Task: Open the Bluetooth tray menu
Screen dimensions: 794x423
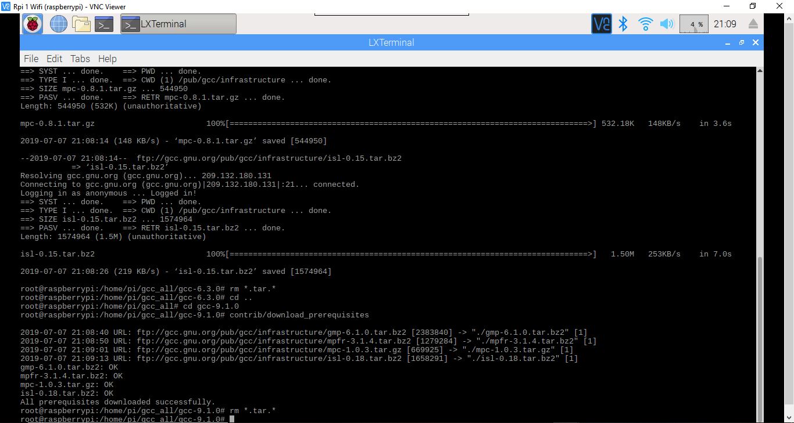Action: coord(623,24)
